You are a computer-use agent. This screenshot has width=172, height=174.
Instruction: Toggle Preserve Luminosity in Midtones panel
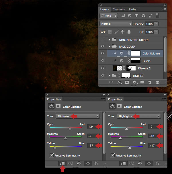pyautogui.click(x=52, y=155)
